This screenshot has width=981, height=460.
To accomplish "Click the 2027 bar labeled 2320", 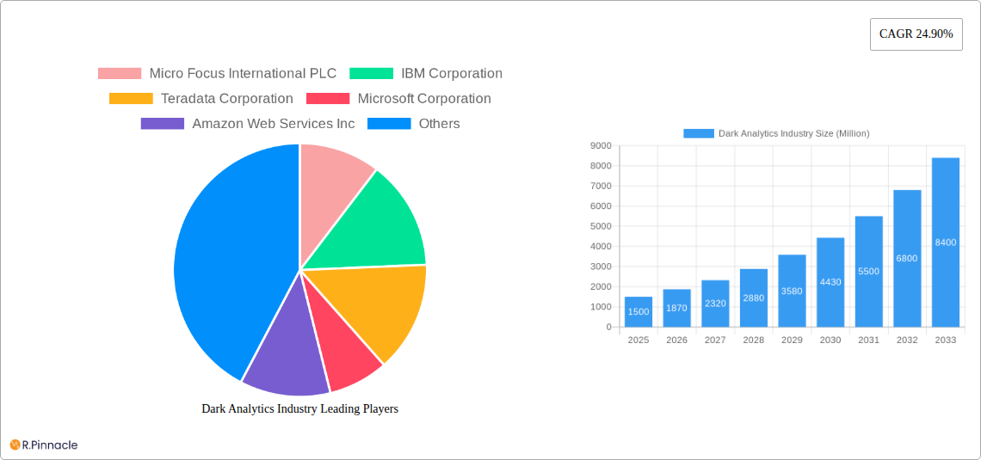I will [715, 304].
